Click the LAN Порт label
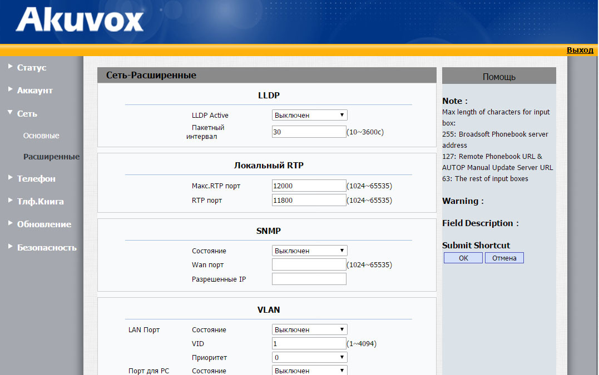 coord(144,329)
